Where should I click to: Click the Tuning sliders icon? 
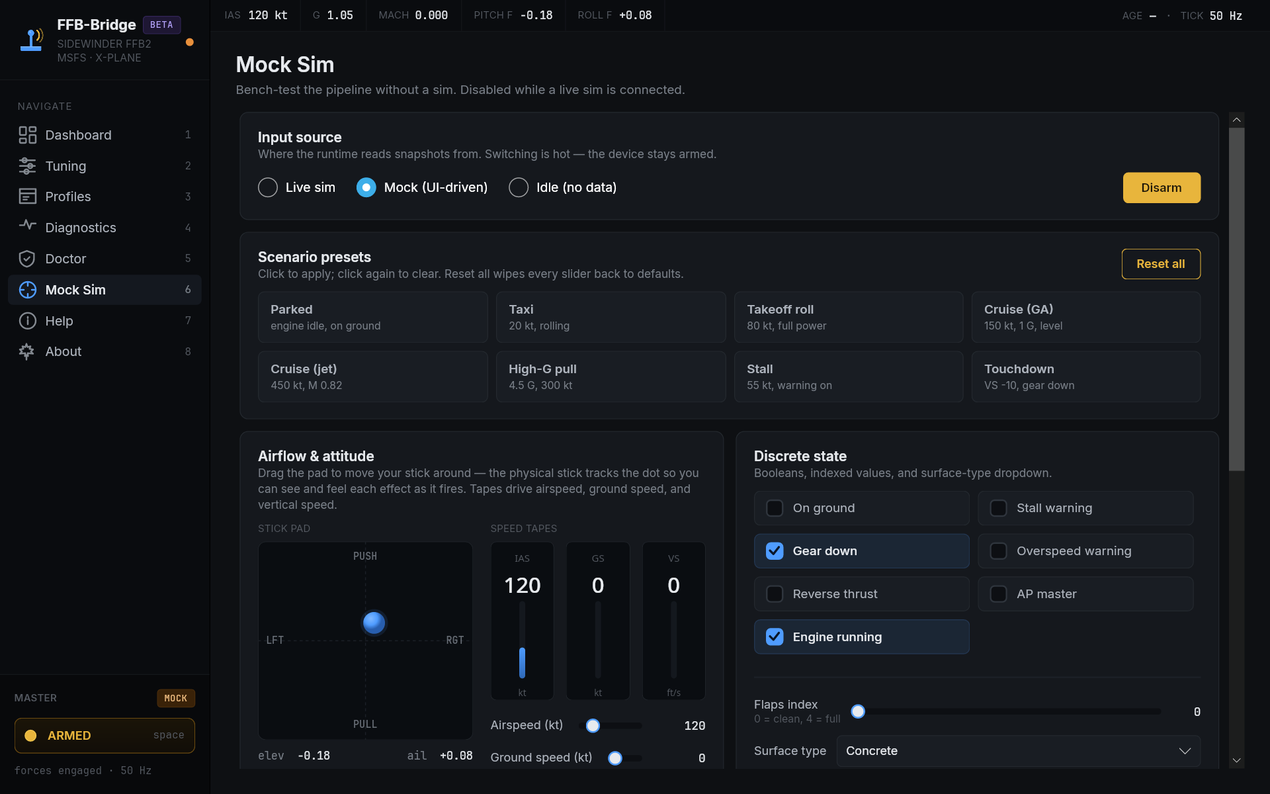[27, 166]
